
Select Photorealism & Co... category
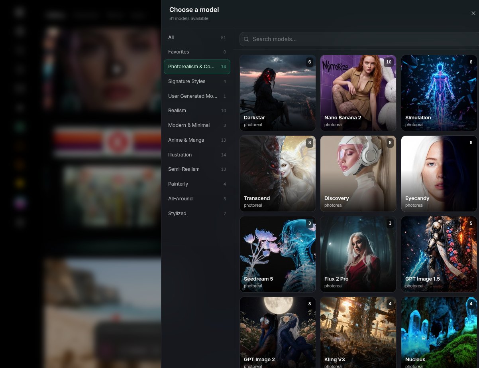pos(197,67)
